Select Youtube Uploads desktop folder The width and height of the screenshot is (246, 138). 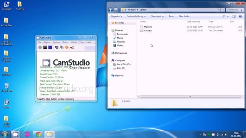pos(7,56)
